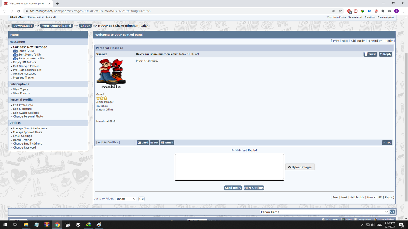Click the PM button below the message
This screenshot has height=229, width=408.
tap(154, 142)
